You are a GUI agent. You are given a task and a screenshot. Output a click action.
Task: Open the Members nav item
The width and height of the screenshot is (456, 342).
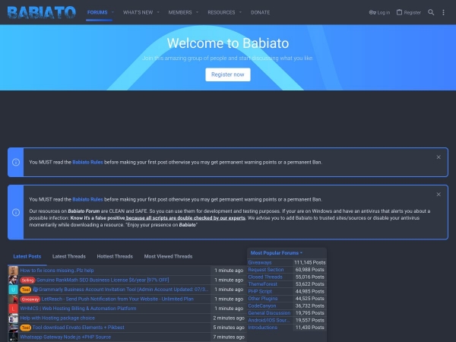point(180,12)
